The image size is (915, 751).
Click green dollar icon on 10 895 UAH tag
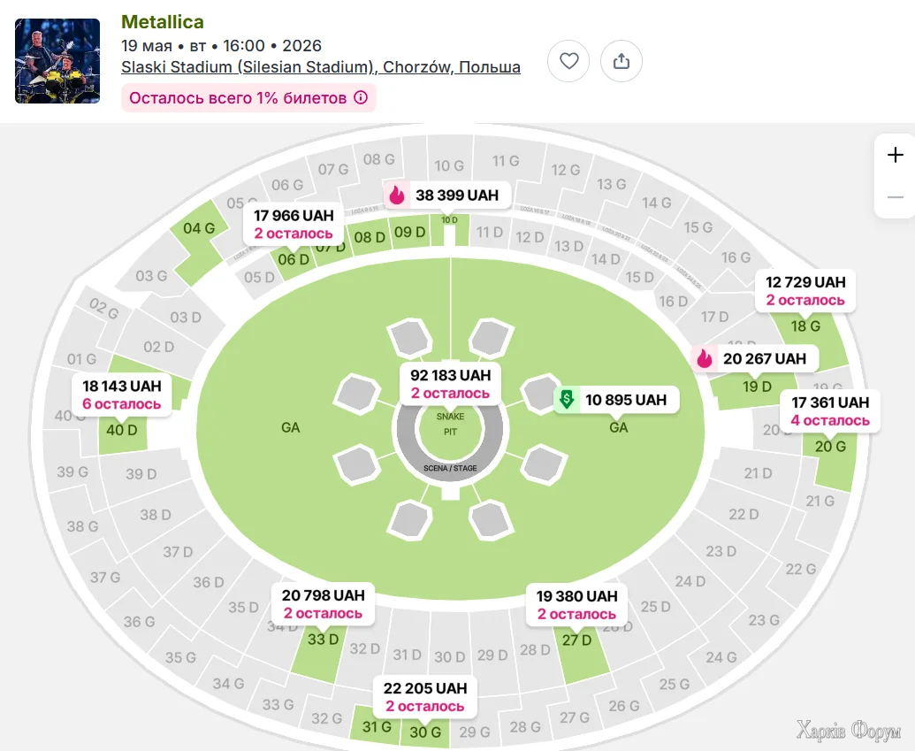point(566,400)
